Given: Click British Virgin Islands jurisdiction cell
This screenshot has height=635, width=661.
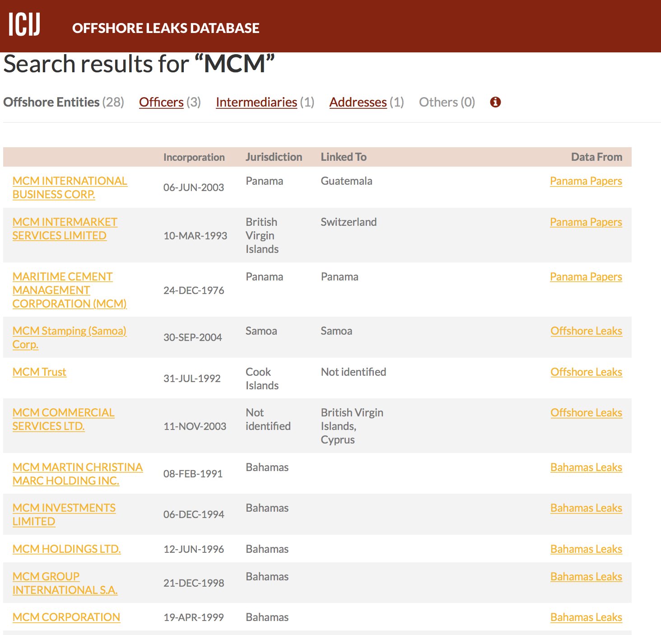Looking at the screenshot, I should click(x=262, y=235).
